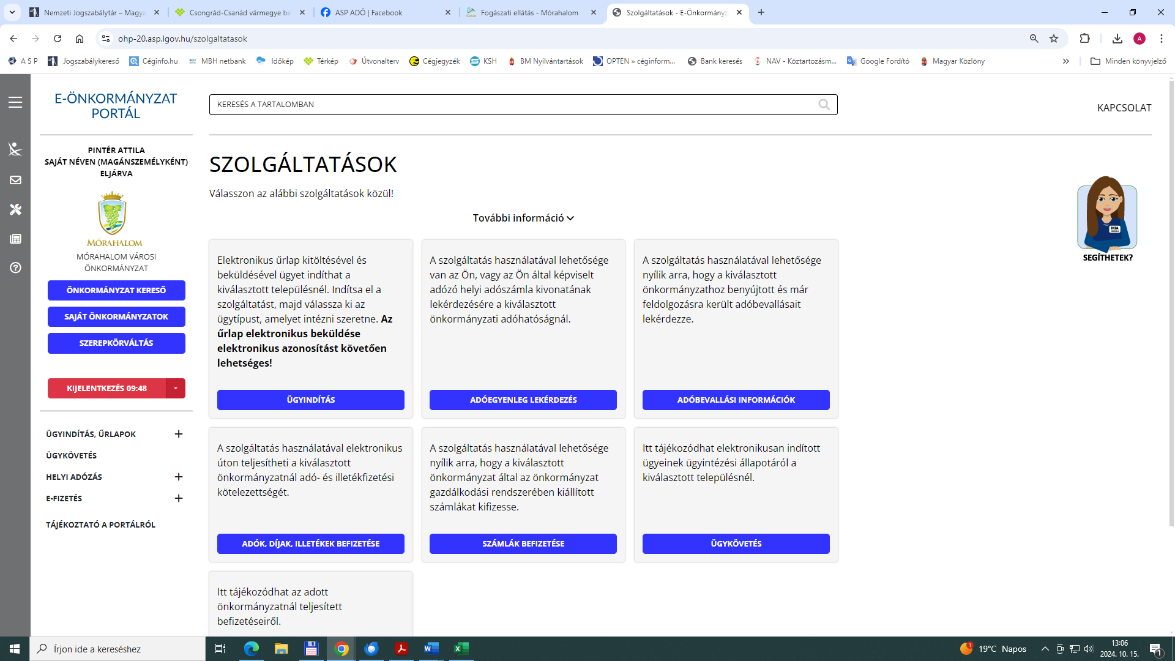Open Task View icon on taskbar
The width and height of the screenshot is (1175, 661).
(x=220, y=649)
